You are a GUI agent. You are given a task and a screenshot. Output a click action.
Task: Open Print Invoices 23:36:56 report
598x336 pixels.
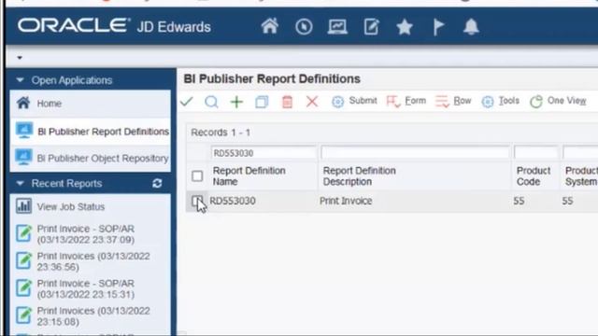93,261
